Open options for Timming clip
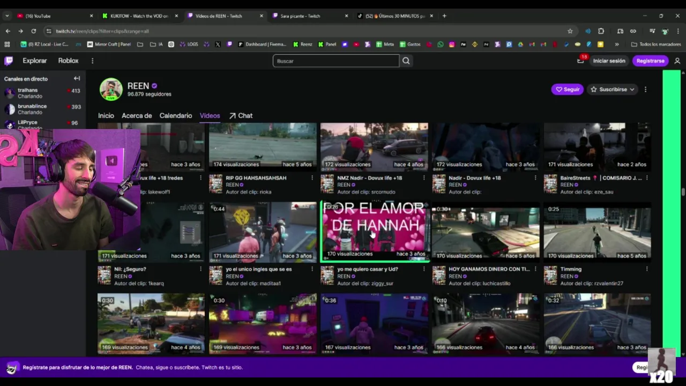 [647, 269]
